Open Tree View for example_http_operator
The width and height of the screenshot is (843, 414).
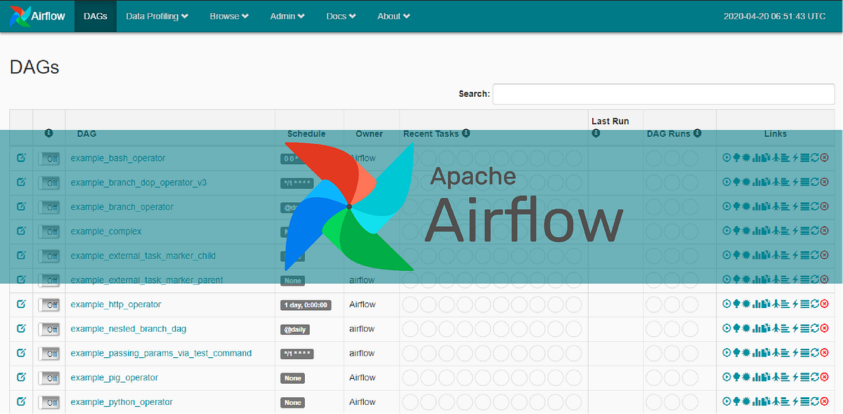tap(737, 304)
